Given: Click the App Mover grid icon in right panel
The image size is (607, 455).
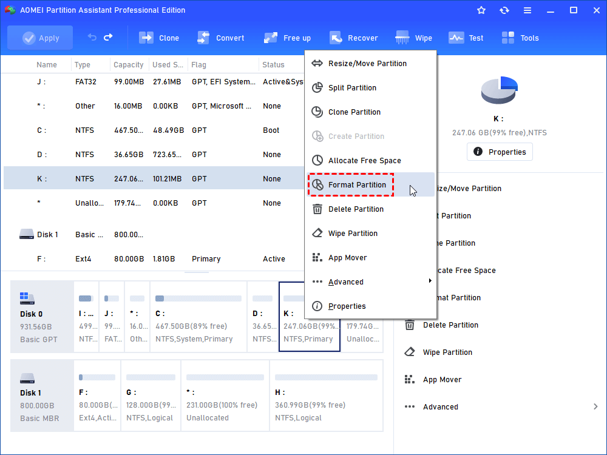Looking at the screenshot, I should (x=410, y=379).
